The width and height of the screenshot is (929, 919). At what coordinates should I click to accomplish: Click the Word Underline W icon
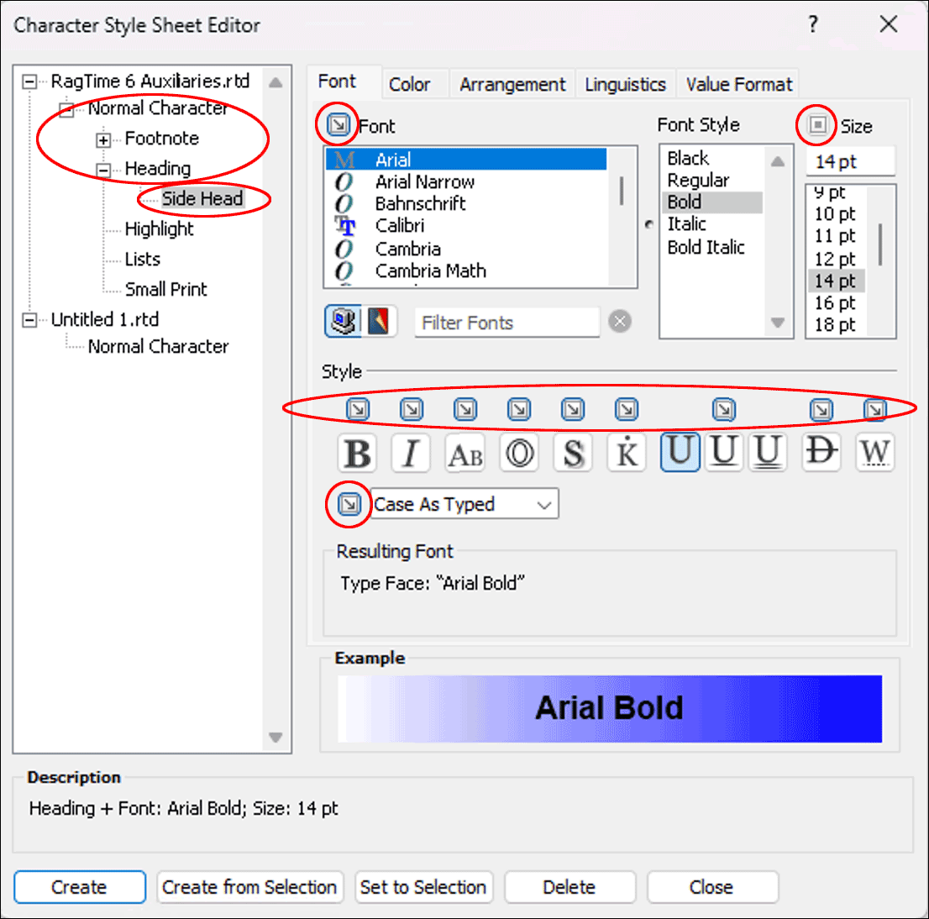pyautogui.click(x=874, y=454)
